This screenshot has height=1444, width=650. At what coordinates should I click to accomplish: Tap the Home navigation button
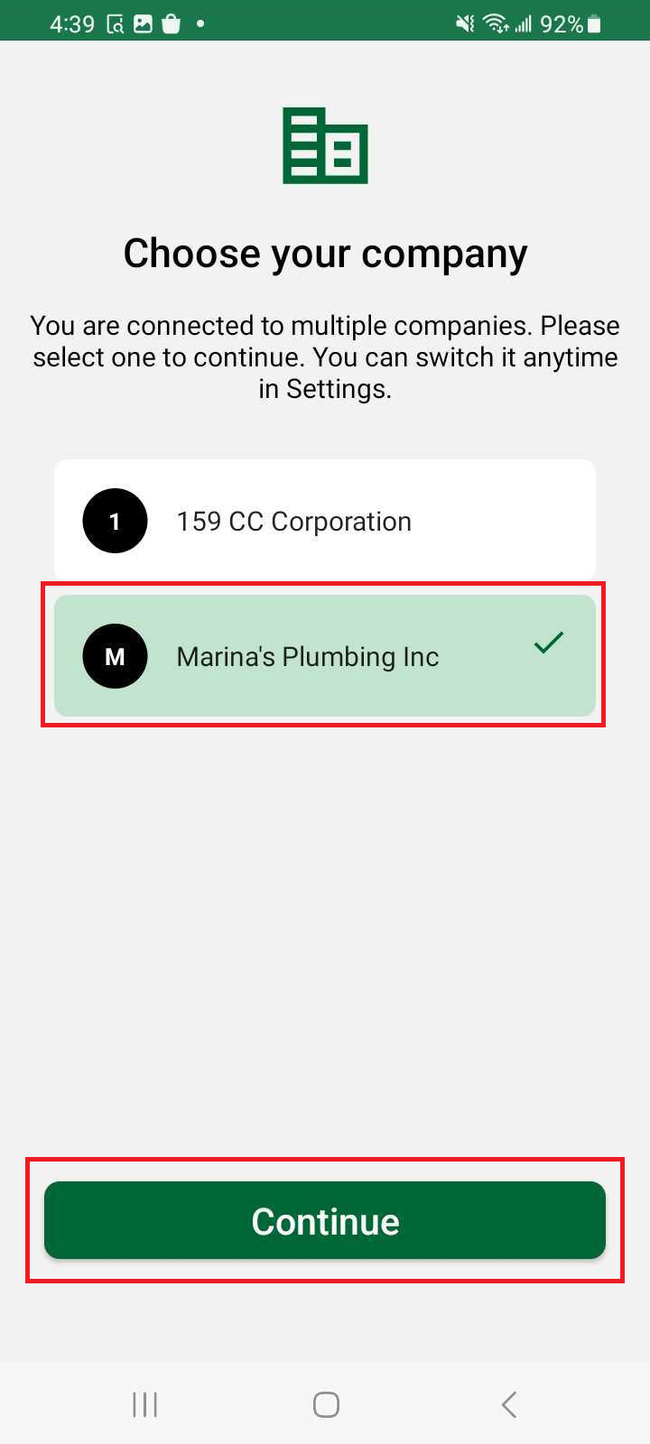[x=326, y=1404]
